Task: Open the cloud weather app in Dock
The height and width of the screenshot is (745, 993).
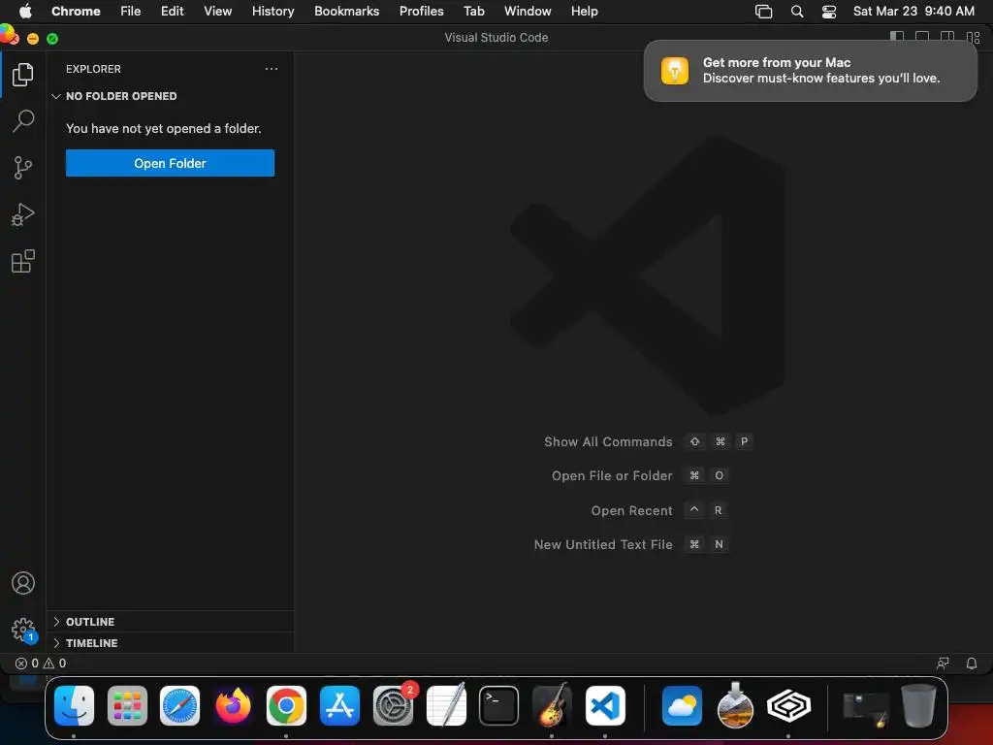Action: (x=682, y=705)
